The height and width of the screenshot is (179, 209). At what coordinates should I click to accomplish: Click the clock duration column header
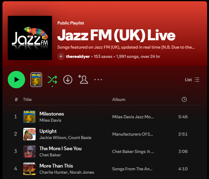click(184, 99)
